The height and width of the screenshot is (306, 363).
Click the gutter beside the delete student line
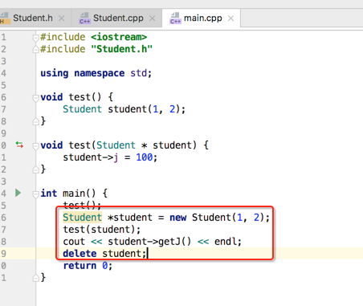click(3, 253)
